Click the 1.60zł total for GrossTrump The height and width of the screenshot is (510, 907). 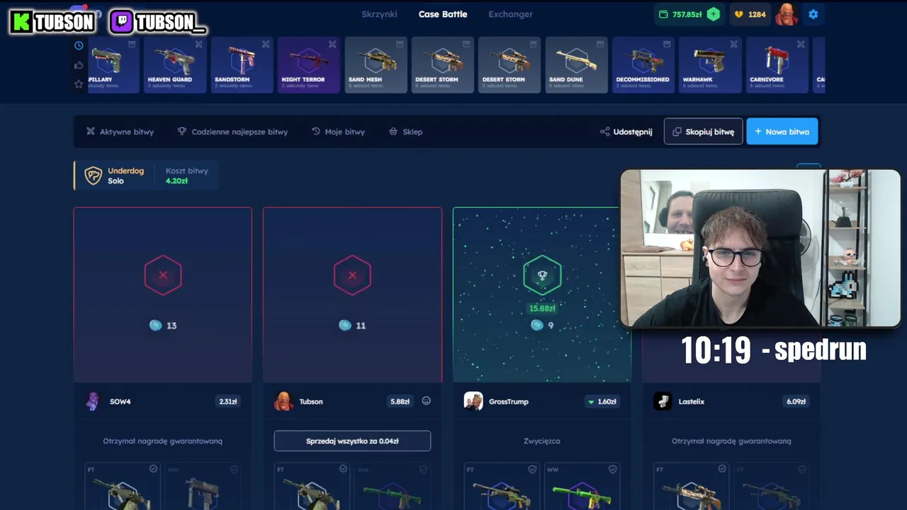point(602,402)
